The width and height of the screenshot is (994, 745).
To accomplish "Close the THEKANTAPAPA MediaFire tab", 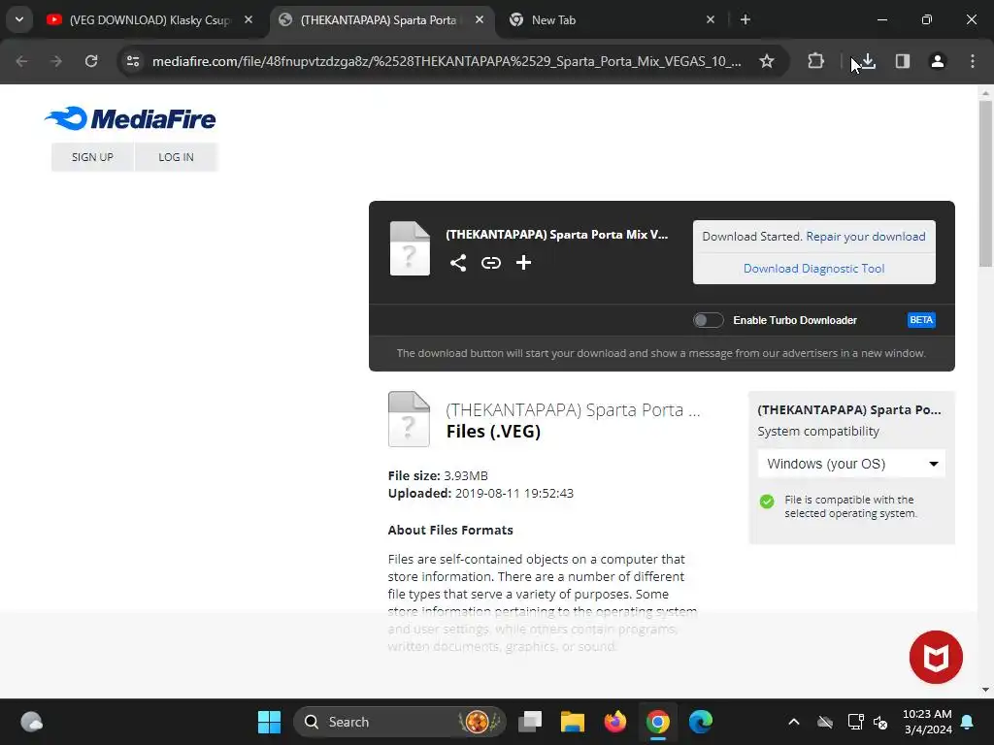I will [x=480, y=19].
